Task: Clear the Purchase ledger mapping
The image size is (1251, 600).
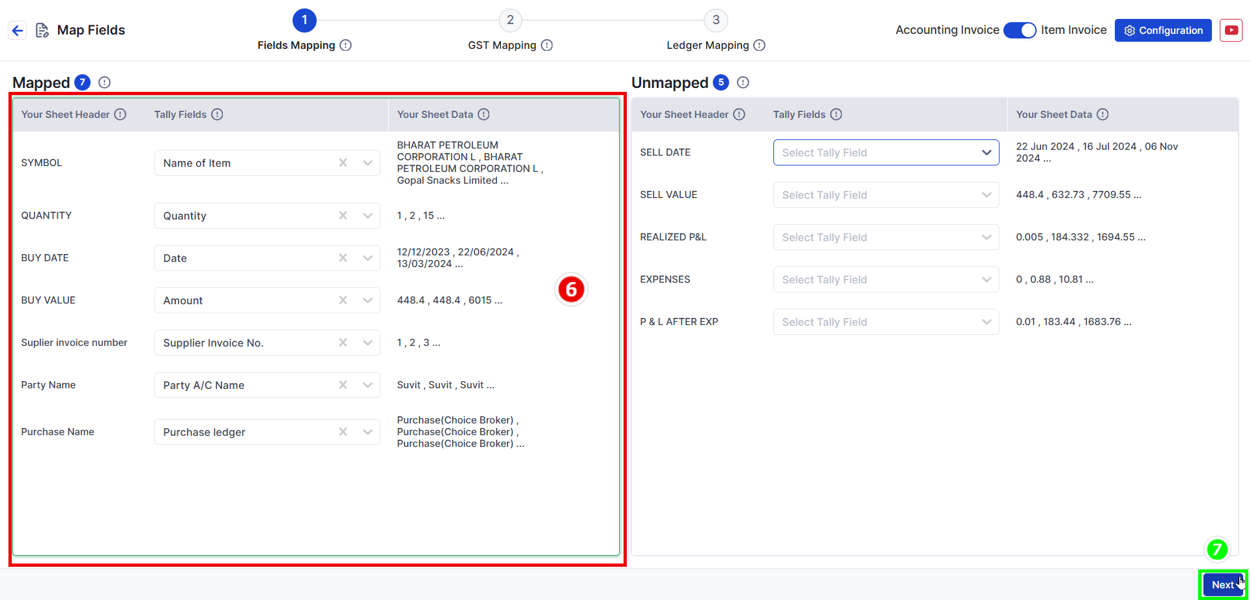Action: 343,432
